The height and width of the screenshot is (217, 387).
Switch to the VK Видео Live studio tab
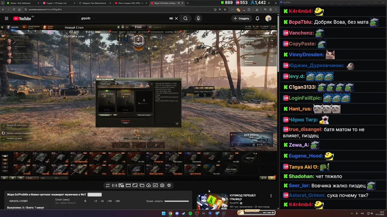point(59,3)
